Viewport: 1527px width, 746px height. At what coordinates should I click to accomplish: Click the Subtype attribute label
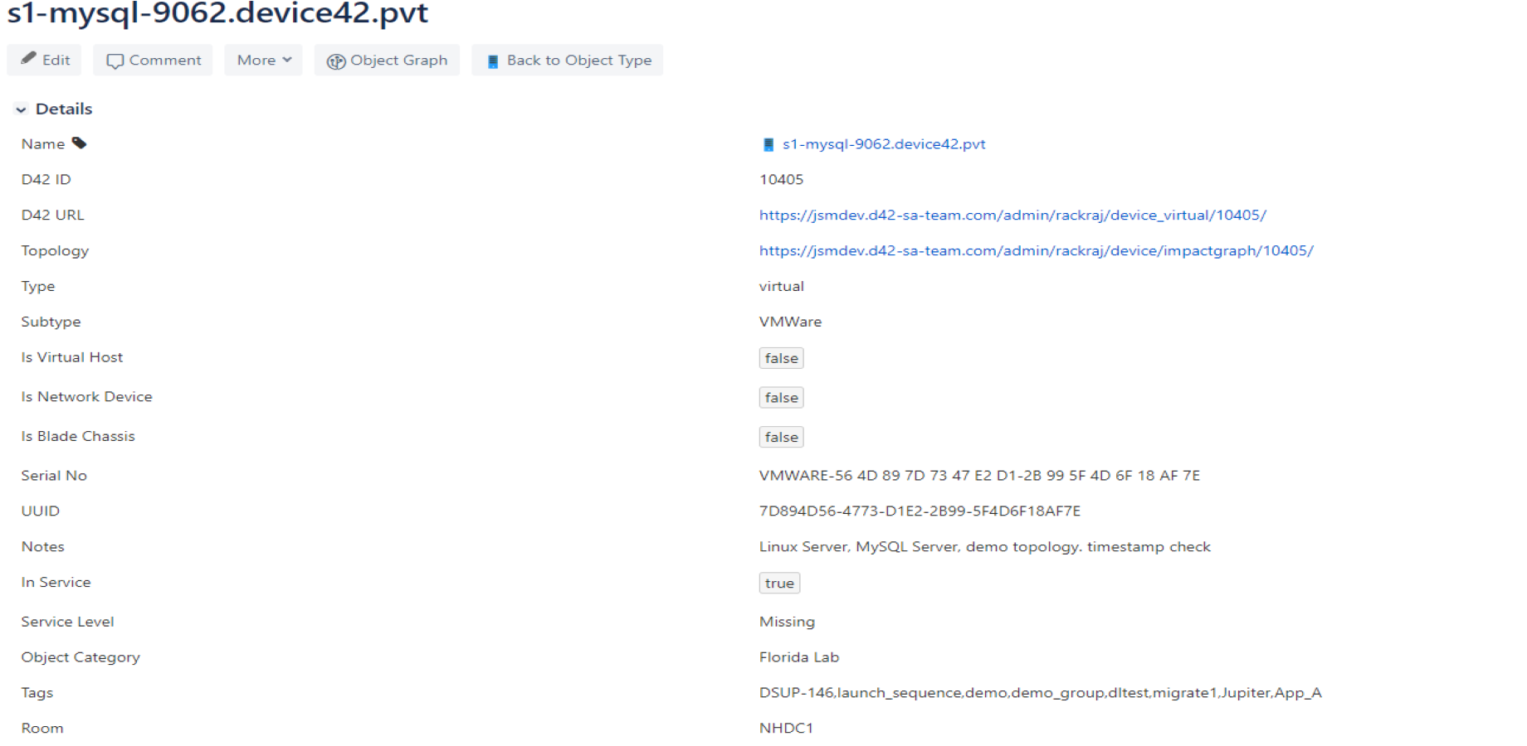(x=51, y=322)
